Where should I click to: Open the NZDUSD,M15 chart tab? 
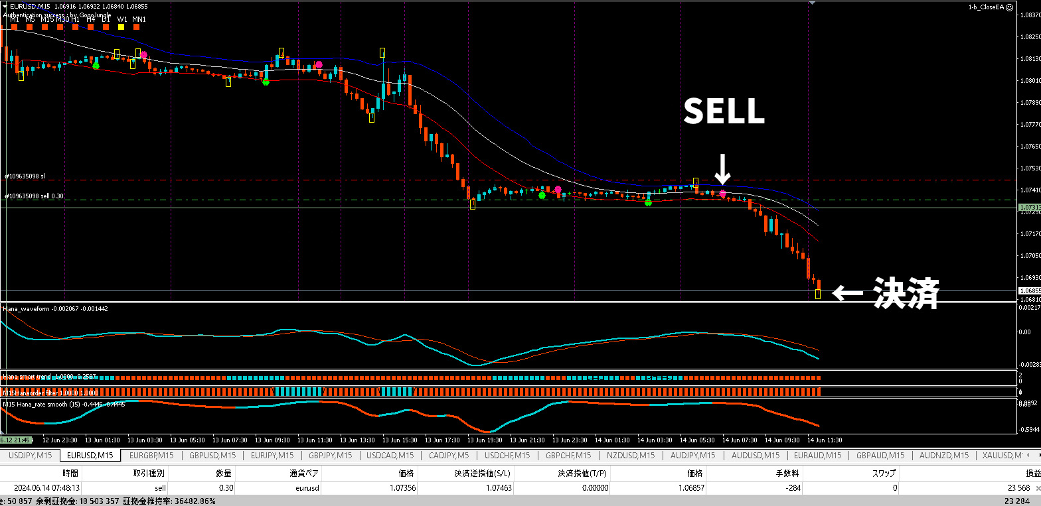[x=629, y=455]
